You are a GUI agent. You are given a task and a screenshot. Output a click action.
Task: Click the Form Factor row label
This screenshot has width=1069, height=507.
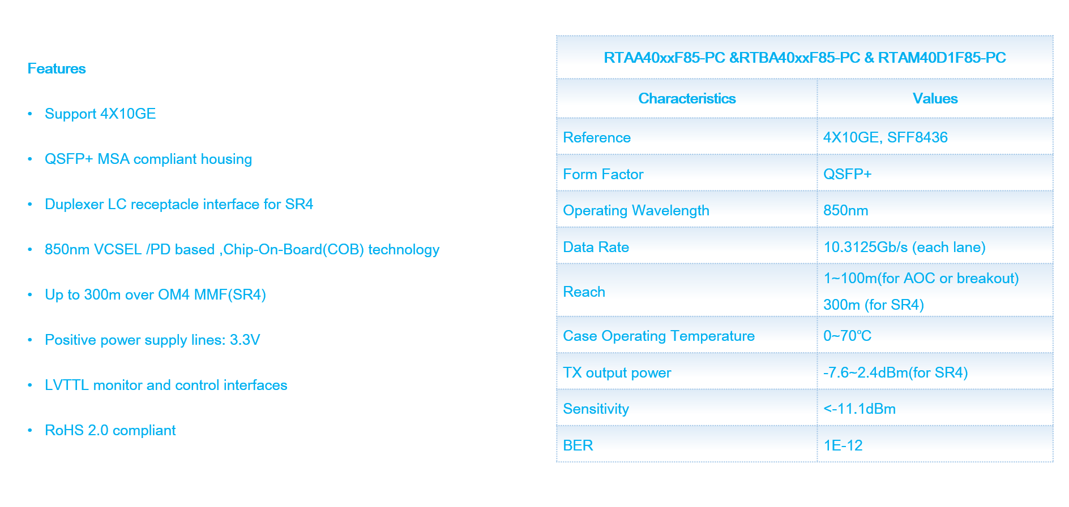[603, 174]
